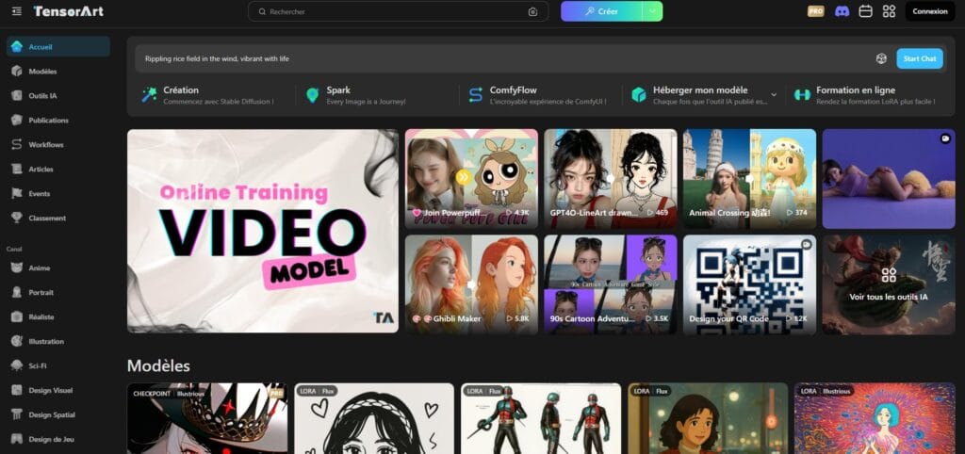Image resolution: width=965 pixels, height=454 pixels.
Task: Open the PRO badge icon
Action: 815,11
